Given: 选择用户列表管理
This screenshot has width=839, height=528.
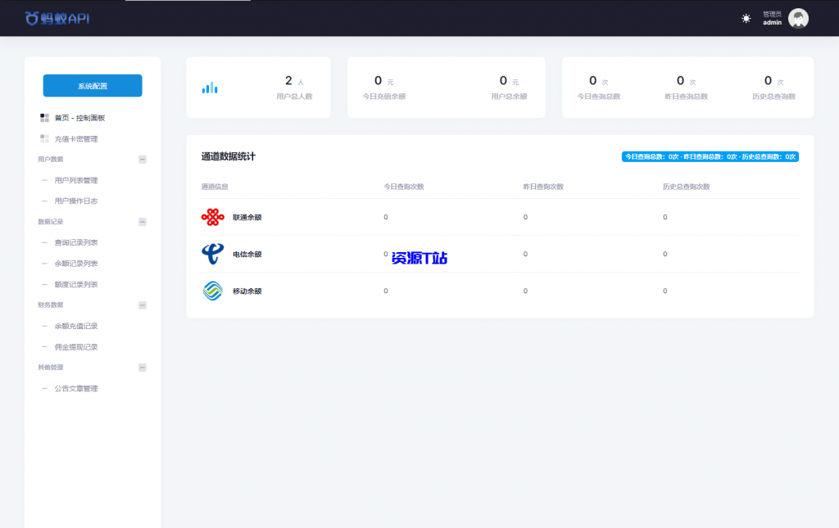Looking at the screenshot, I should 75,180.
